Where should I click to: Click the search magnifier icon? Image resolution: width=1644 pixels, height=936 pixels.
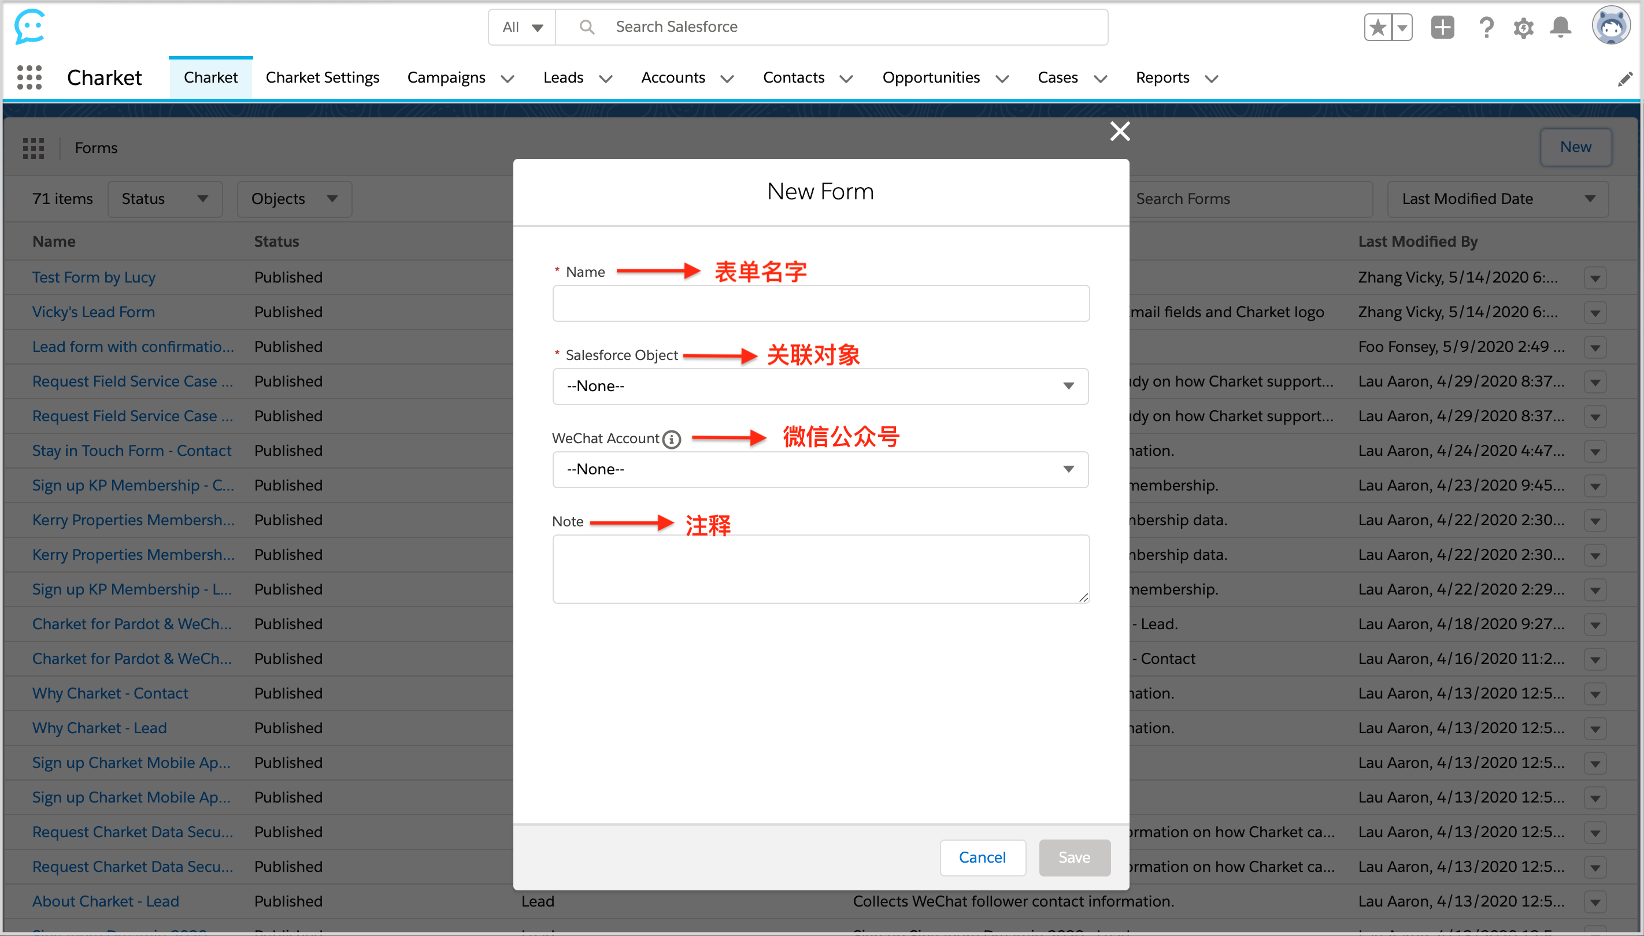(x=586, y=27)
